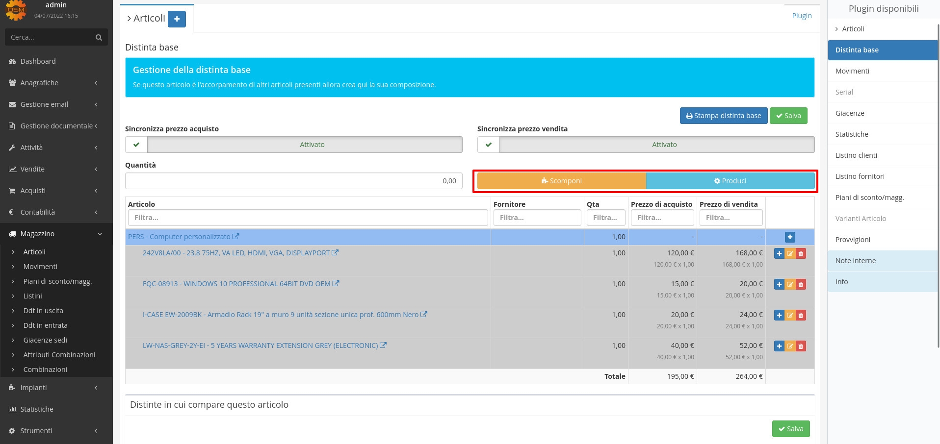
Task: Click plus icon on PERS Computer personalizzato row
Action: (x=789, y=237)
